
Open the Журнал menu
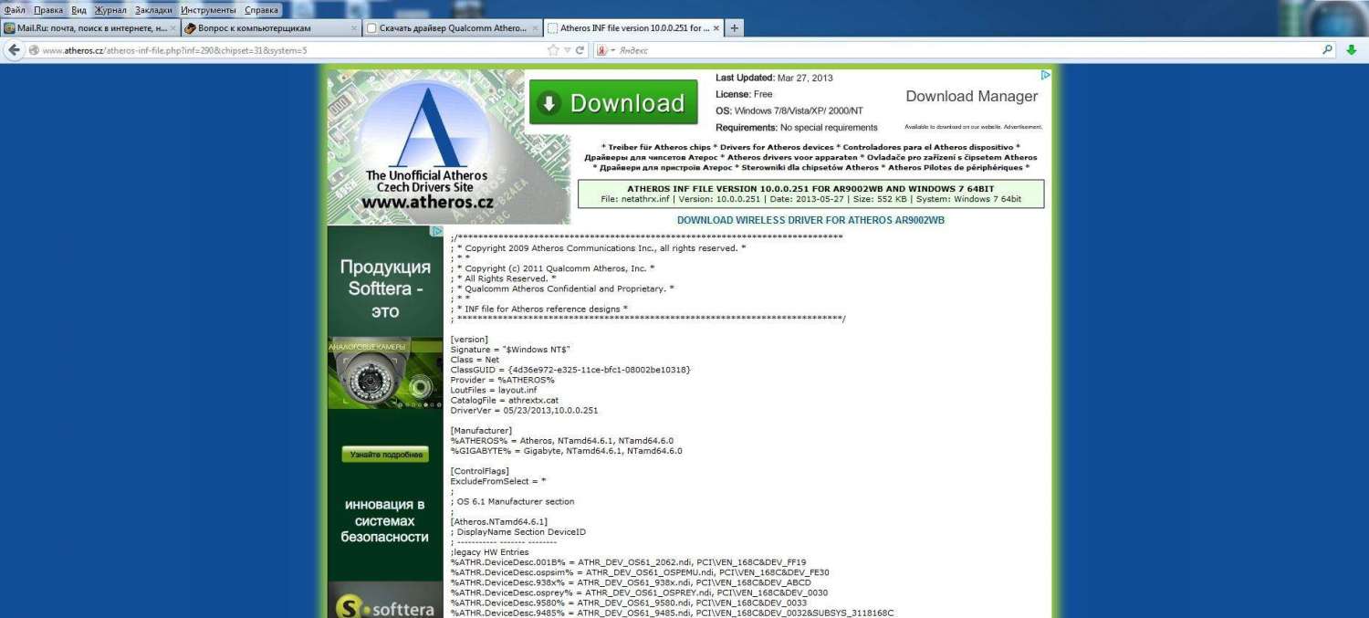[x=110, y=10]
